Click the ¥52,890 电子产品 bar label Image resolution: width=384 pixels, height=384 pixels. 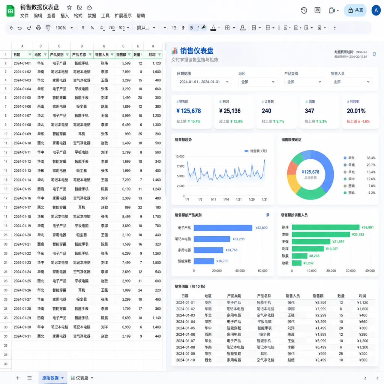(x=261, y=228)
